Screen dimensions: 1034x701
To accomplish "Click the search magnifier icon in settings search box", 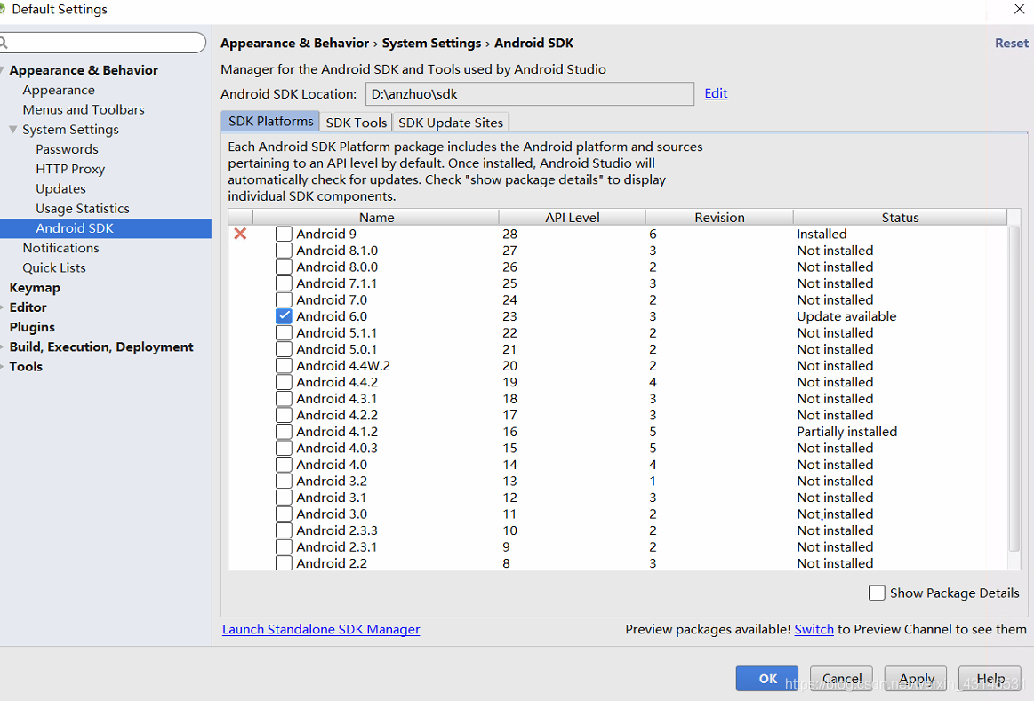I will point(4,43).
